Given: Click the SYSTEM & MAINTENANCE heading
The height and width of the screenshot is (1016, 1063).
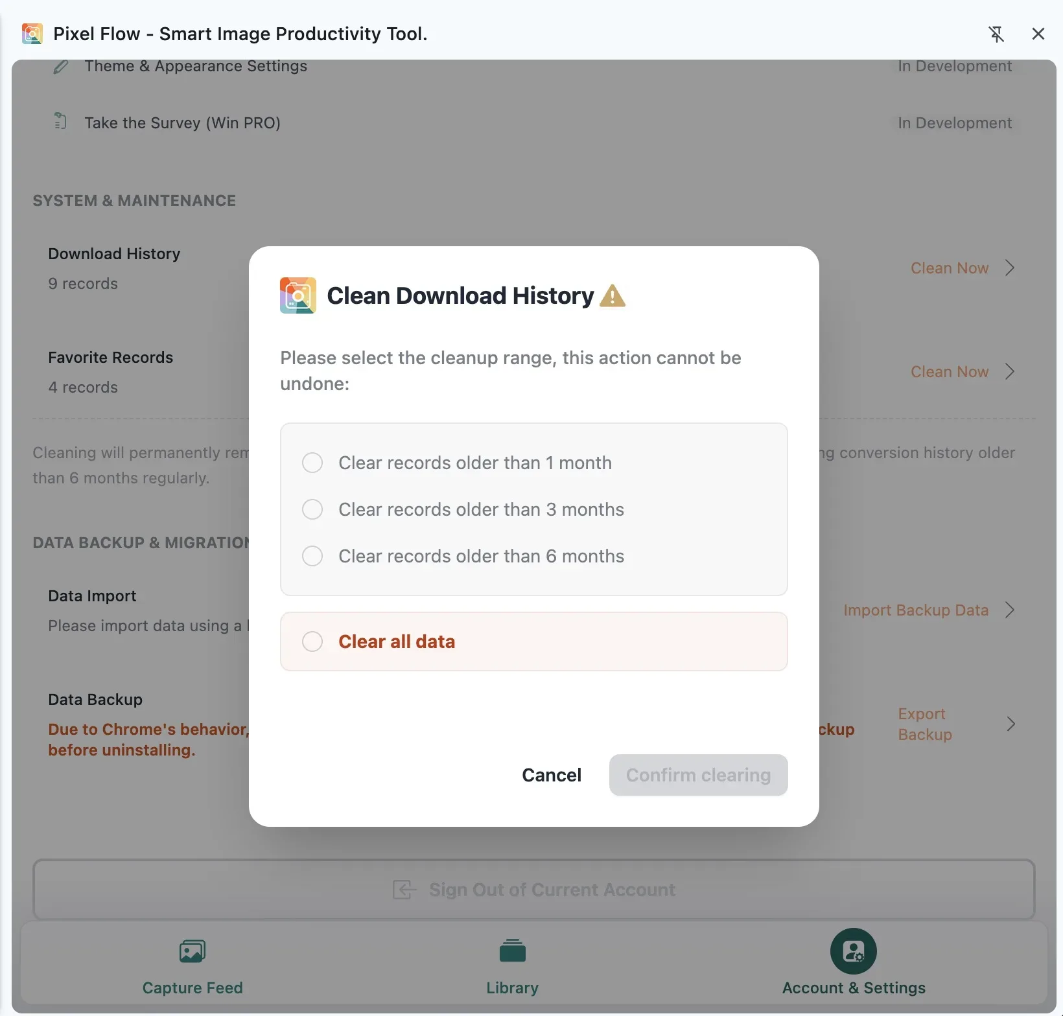Looking at the screenshot, I should (x=134, y=201).
